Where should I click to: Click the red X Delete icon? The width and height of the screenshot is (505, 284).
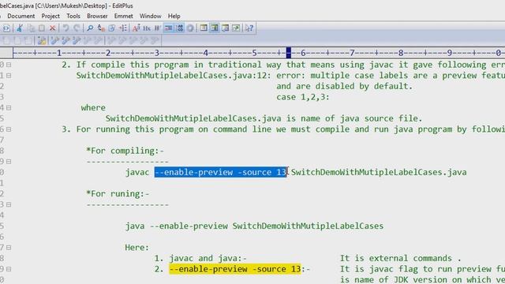[x=53, y=28]
